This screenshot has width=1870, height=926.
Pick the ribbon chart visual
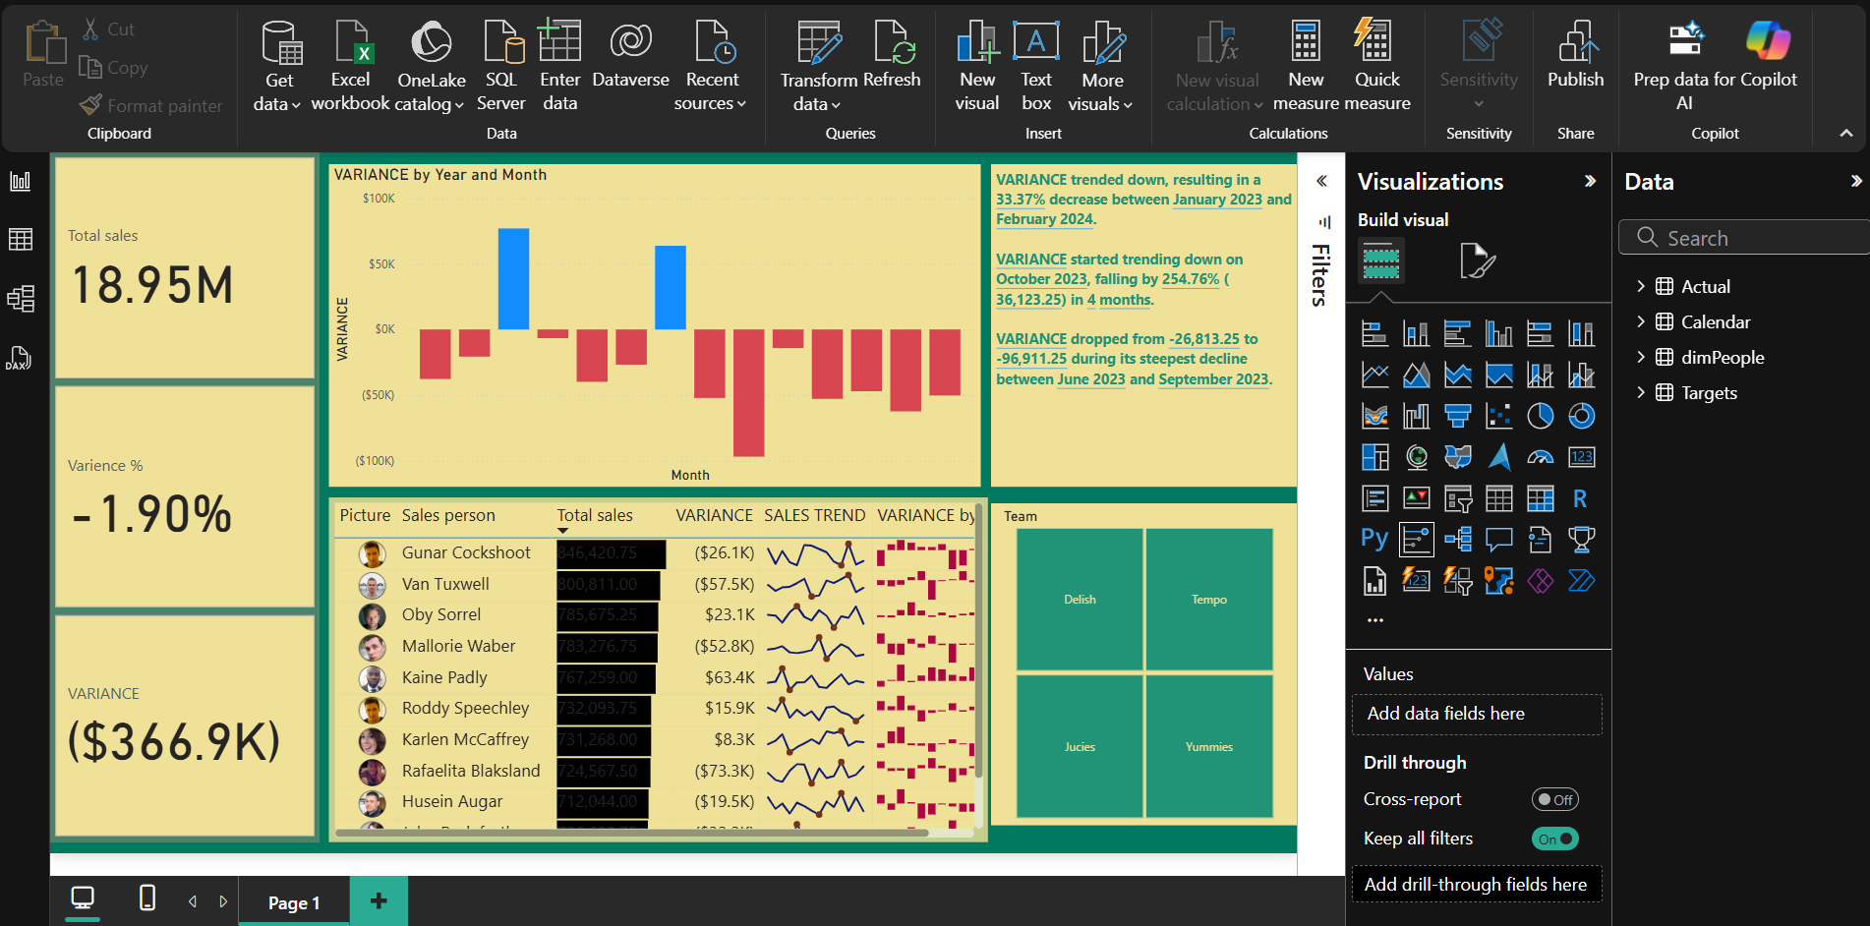tap(1374, 416)
